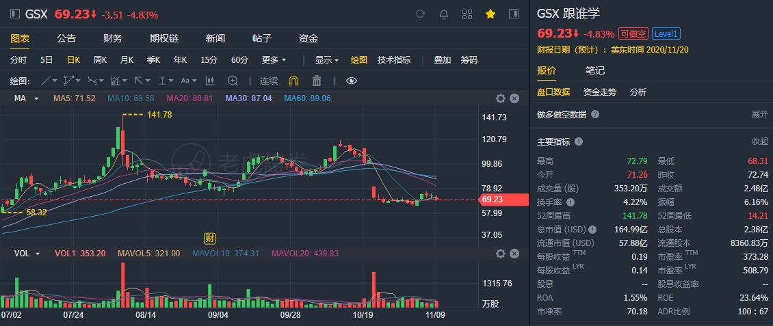Toggle the yellow favorite star
This screenshot has width=773, height=326.
(x=490, y=14)
